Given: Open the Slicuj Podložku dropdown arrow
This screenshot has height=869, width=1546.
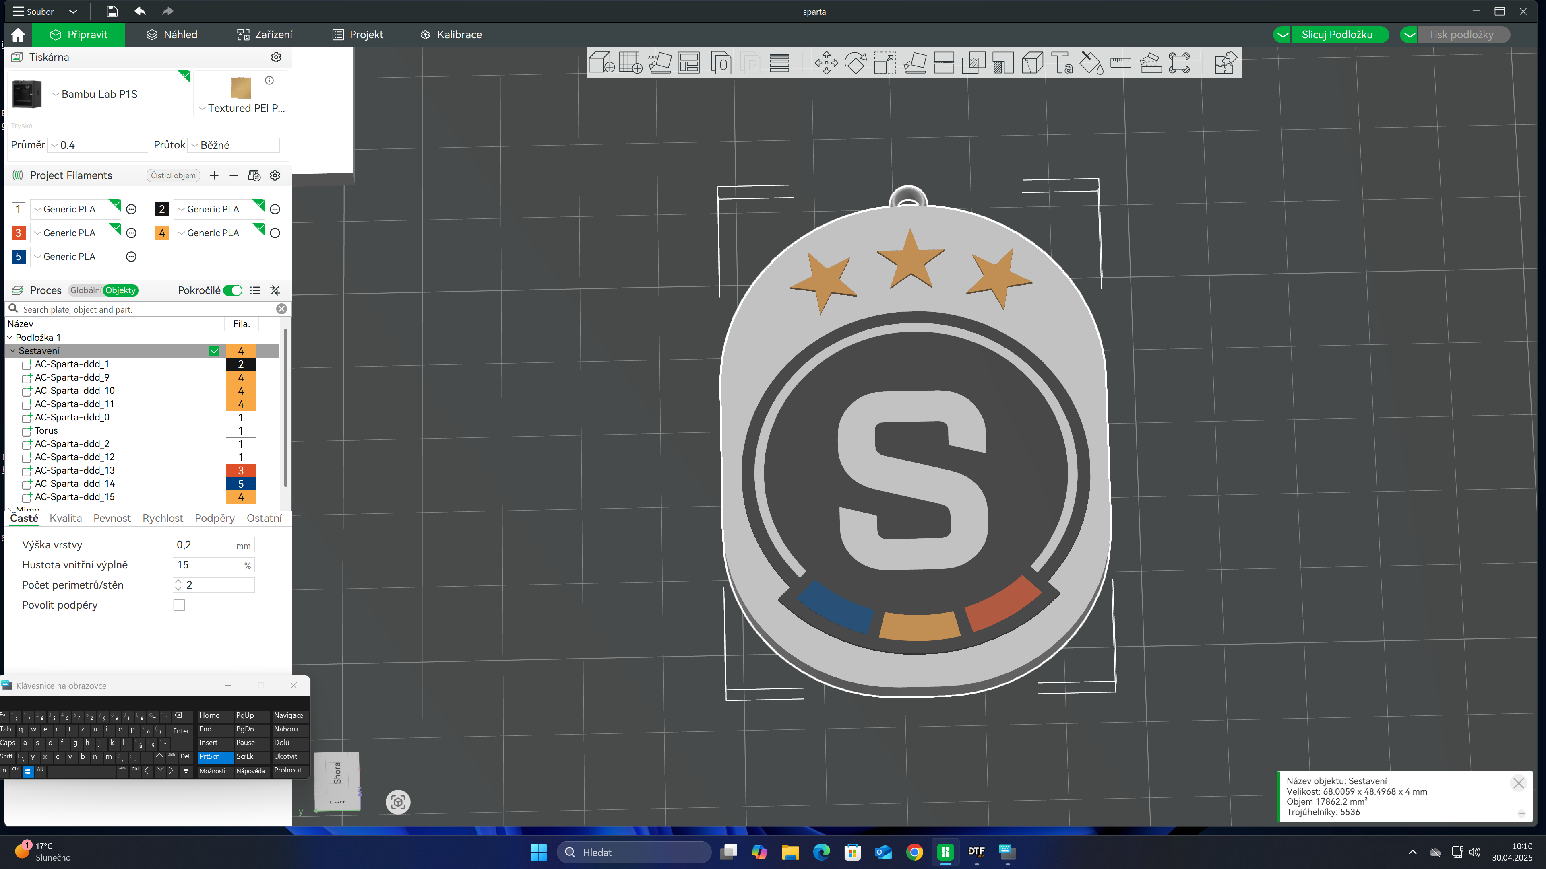Looking at the screenshot, I should point(1283,35).
